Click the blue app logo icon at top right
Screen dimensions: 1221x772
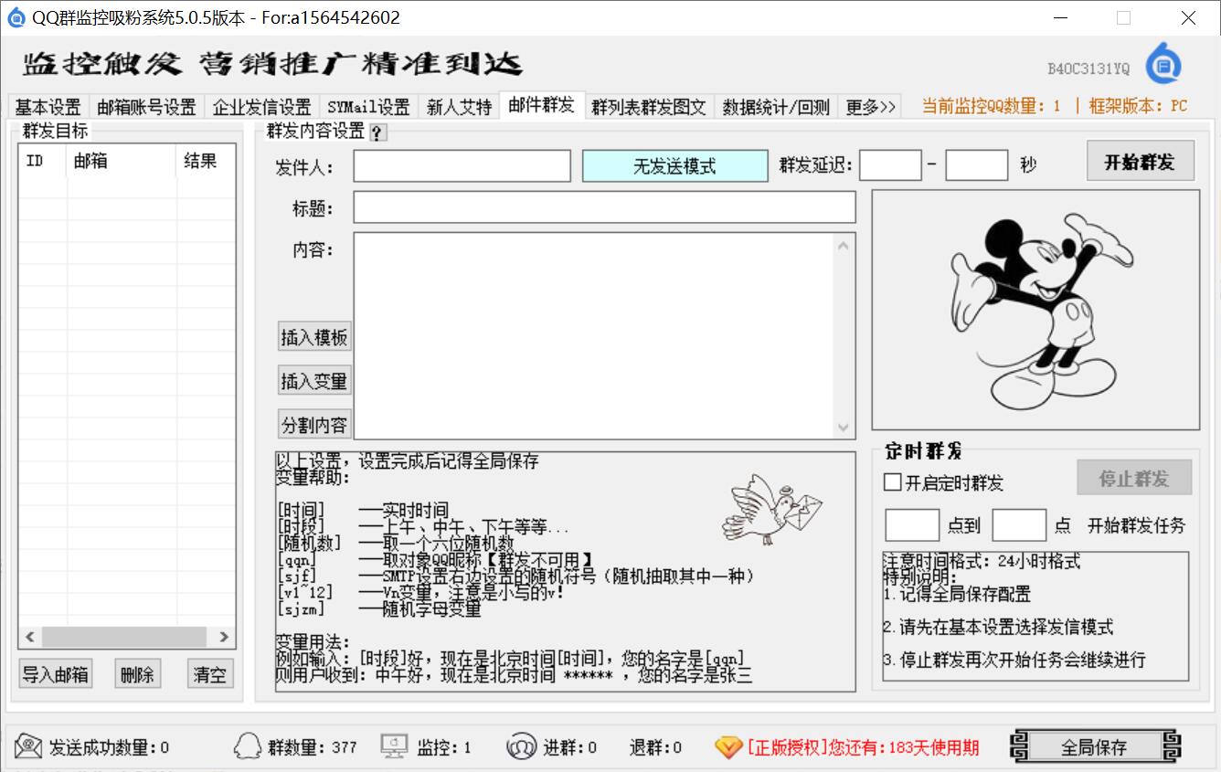click(x=1163, y=64)
